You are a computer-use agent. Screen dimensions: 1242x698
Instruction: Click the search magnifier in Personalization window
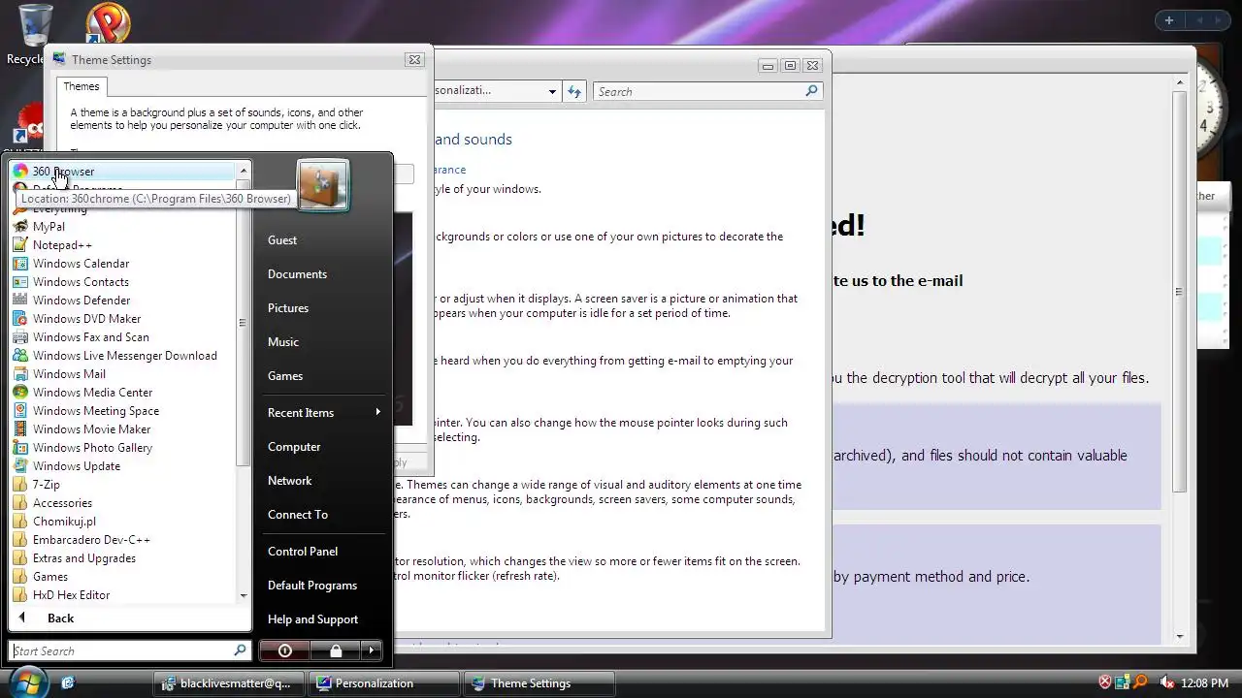point(812,91)
